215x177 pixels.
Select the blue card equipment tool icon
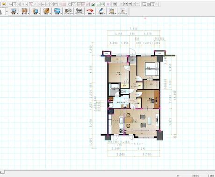(57, 11)
